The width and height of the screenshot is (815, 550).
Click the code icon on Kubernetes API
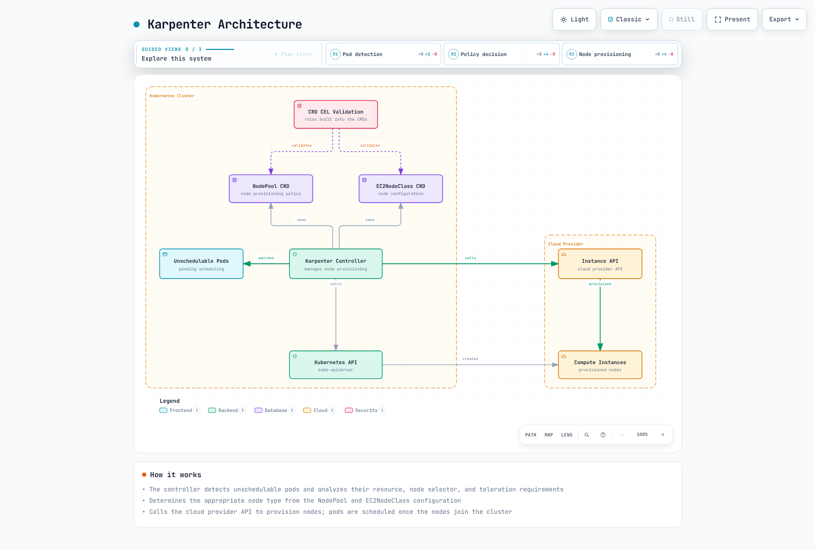point(295,356)
